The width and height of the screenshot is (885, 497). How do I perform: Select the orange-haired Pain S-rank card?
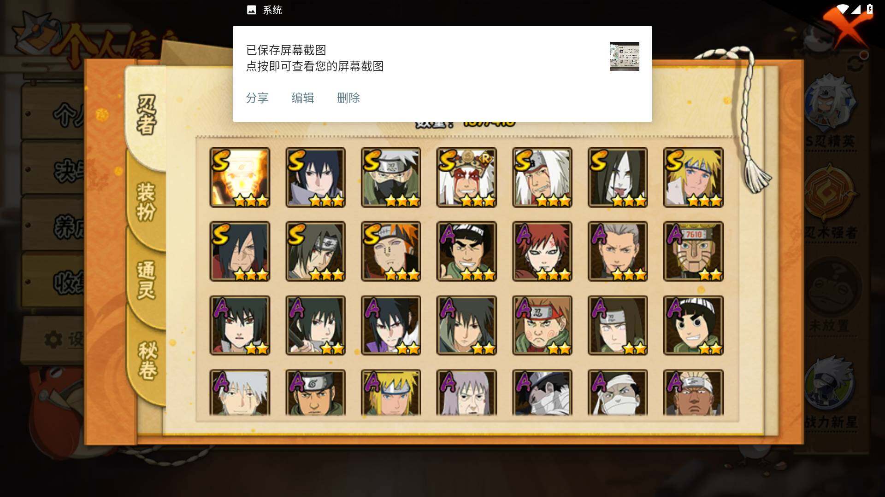click(391, 251)
